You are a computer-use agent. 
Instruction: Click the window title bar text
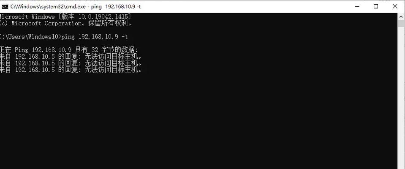(x=76, y=6)
